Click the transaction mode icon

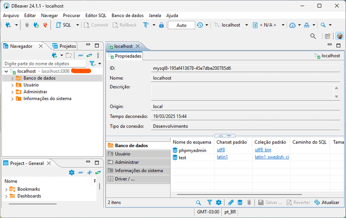tap(146, 25)
